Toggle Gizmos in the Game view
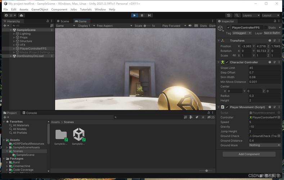 point(212,26)
